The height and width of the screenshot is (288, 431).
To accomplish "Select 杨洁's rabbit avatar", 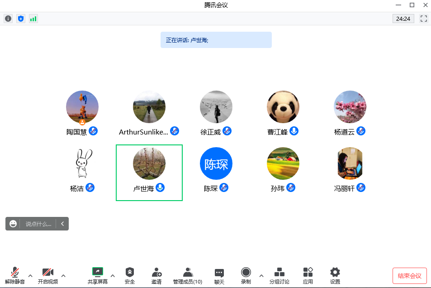I will click(x=82, y=163).
